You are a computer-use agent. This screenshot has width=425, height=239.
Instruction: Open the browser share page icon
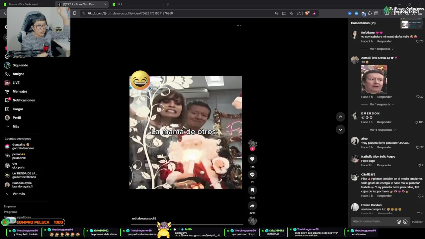[298, 13]
